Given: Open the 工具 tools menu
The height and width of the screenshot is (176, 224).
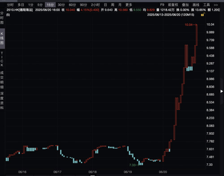Looking at the screenshot, I should (x=207, y=5).
